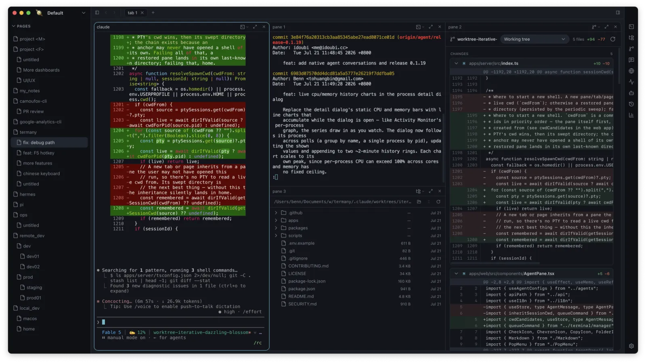Open pane 3 file-tree type dropdown

[x=420, y=191]
